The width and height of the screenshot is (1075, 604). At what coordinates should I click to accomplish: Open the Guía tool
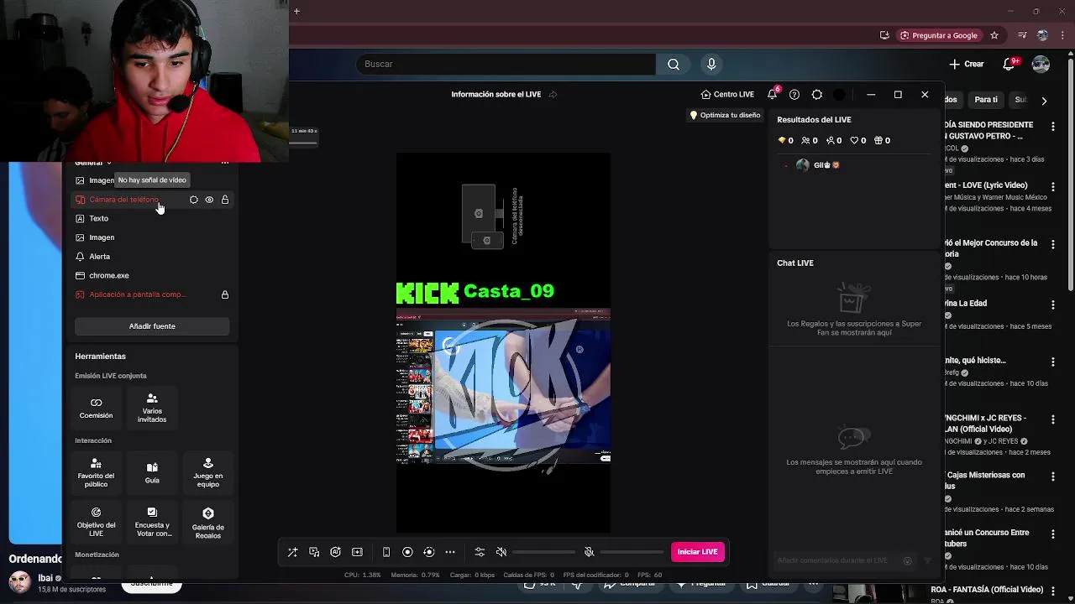[x=152, y=473]
